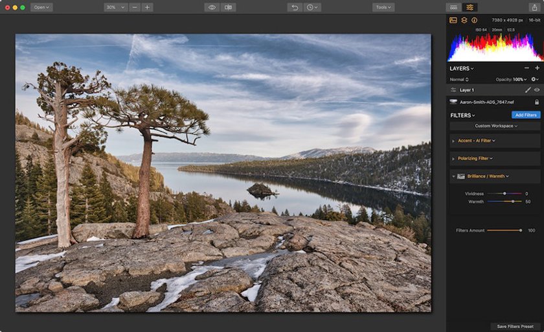
Task: Collapse the FILTERS section header
Action: tap(462, 115)
